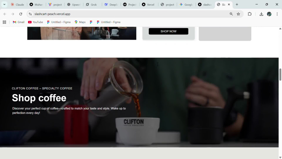Screen dimensions: 282x159
Task: Switch to the Claude tab
Action: coord(17,5)
